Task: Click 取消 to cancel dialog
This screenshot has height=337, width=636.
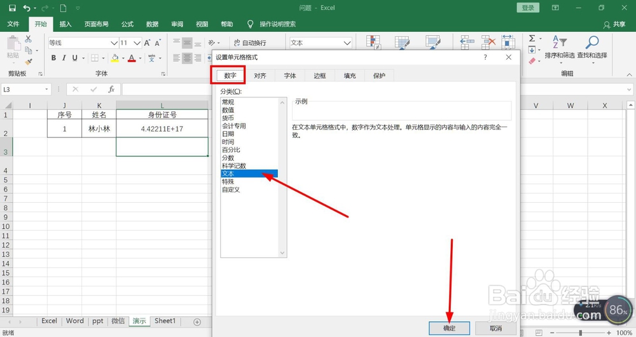Action: 495,328
